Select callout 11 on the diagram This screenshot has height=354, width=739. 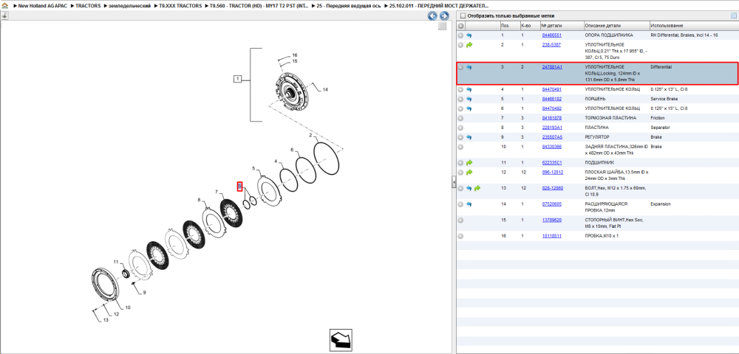pyautogui.click(x=116, y=261)
